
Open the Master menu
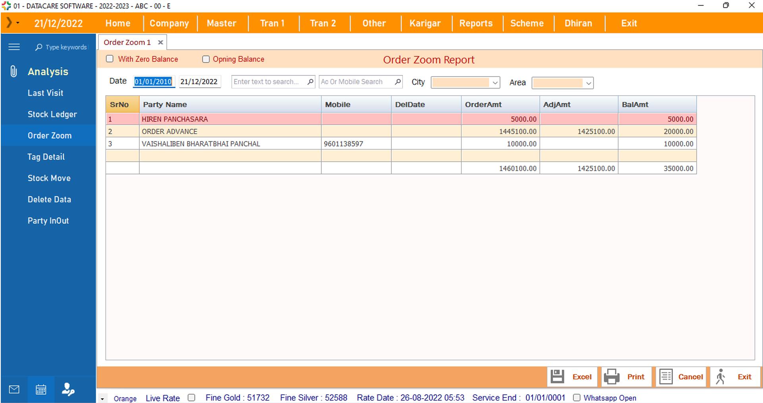pyautogui.click(x=222, y=23)
